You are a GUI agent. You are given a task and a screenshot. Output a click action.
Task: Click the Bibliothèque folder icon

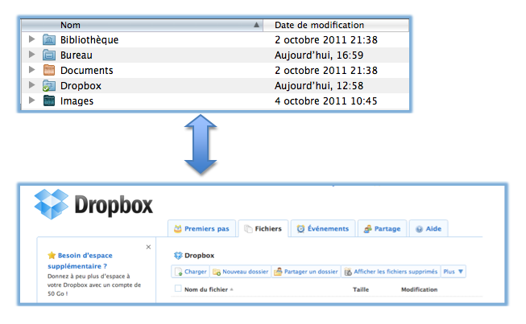[49, 39]
